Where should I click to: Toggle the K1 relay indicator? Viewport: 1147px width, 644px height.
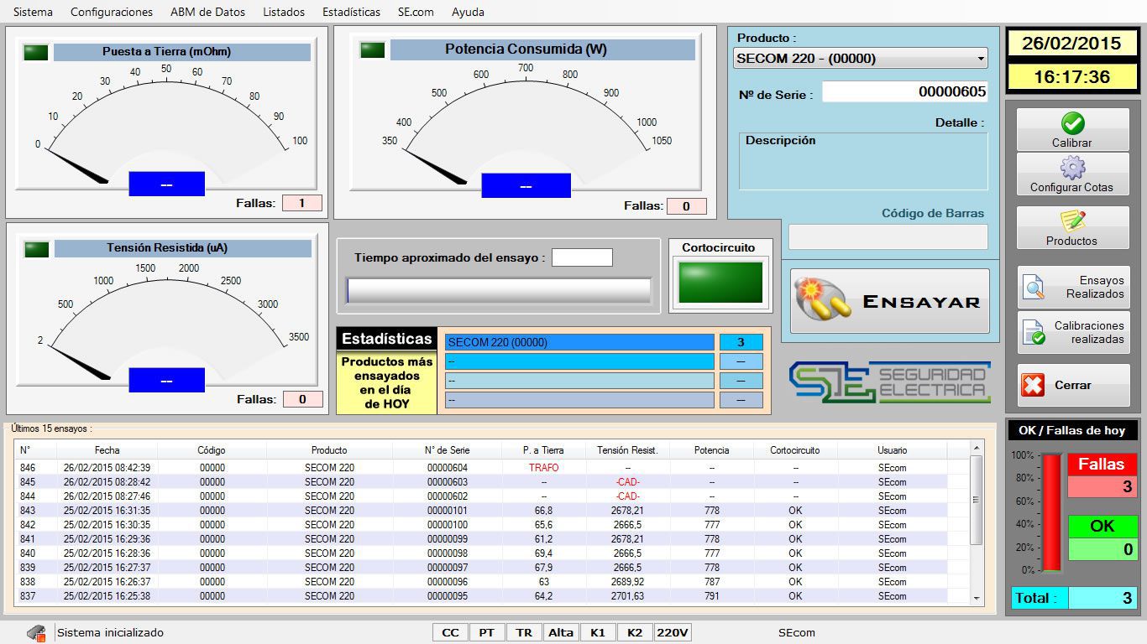597,632
